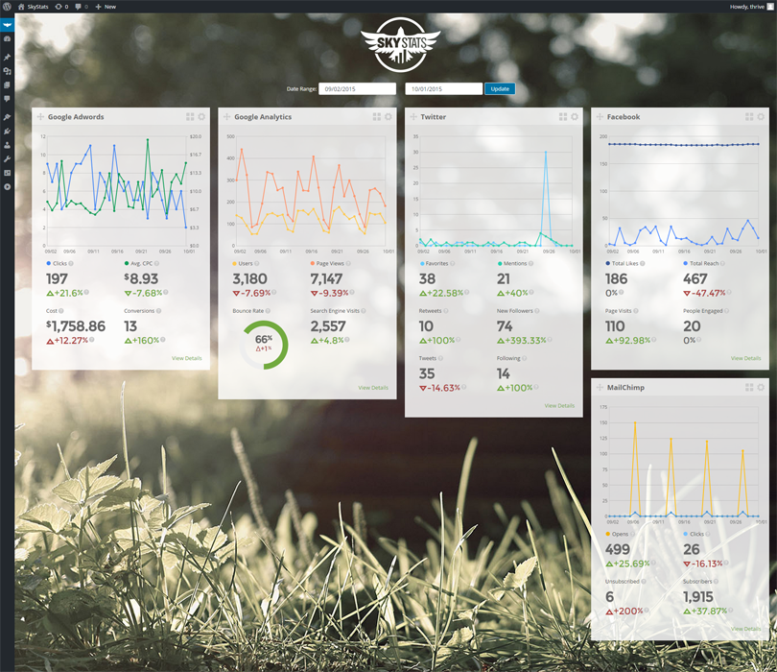The height and width of the screenshot is (672, 777).
Task: Click the Twitter card move handle
Action: click(x=413, y=116)
